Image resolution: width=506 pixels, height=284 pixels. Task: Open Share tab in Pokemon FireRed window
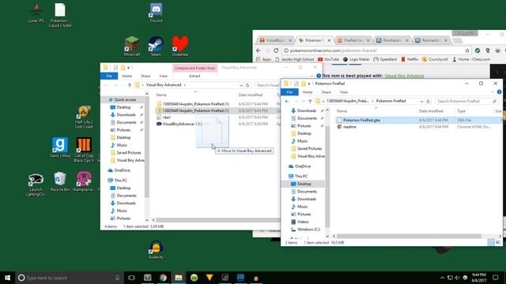[x=326, y=92]
